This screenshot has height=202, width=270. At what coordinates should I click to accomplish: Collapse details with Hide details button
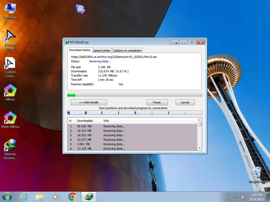pos(89,102)
